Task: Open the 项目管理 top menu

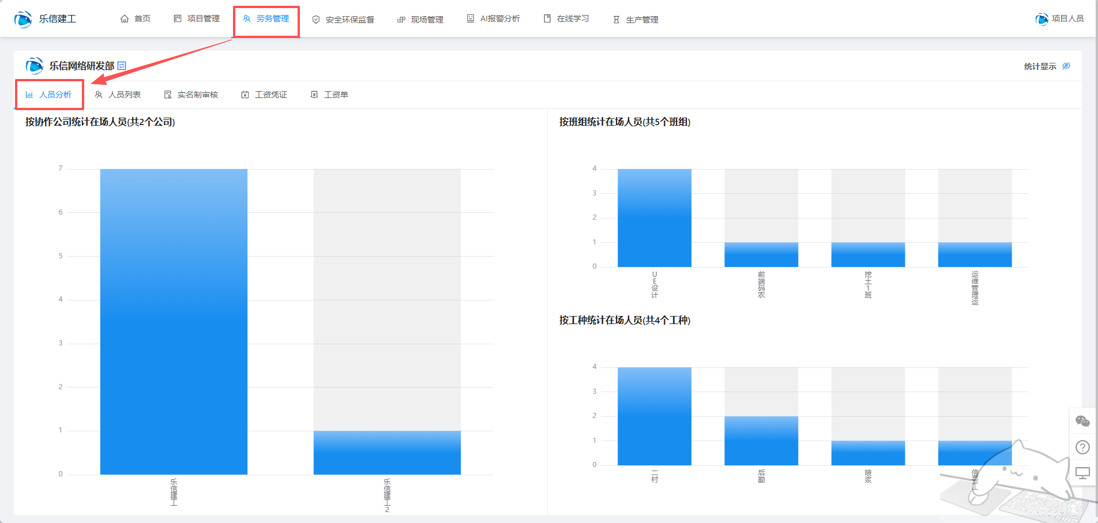Action: (x=197, y=19)
